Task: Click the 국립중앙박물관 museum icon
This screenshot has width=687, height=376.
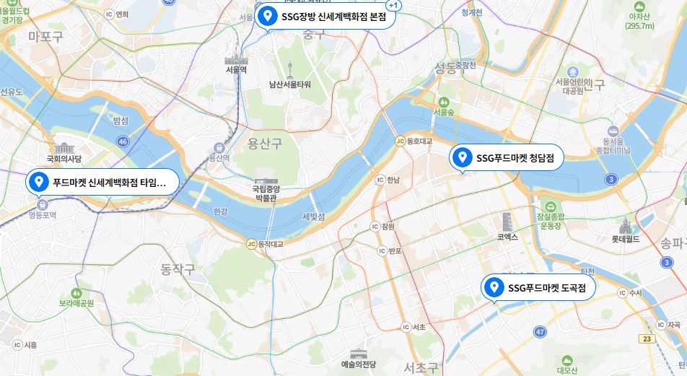Action: 266,181
